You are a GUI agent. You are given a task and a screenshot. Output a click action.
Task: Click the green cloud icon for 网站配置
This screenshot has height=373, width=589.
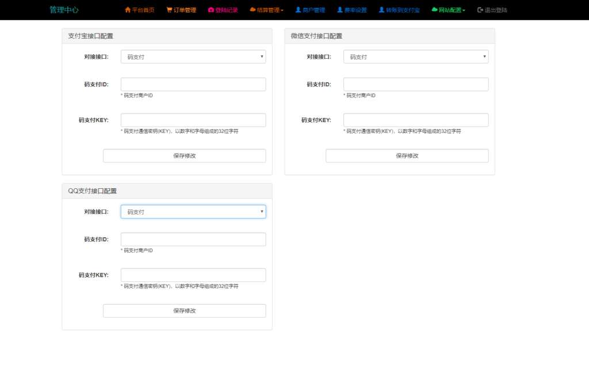pos(434,10)
